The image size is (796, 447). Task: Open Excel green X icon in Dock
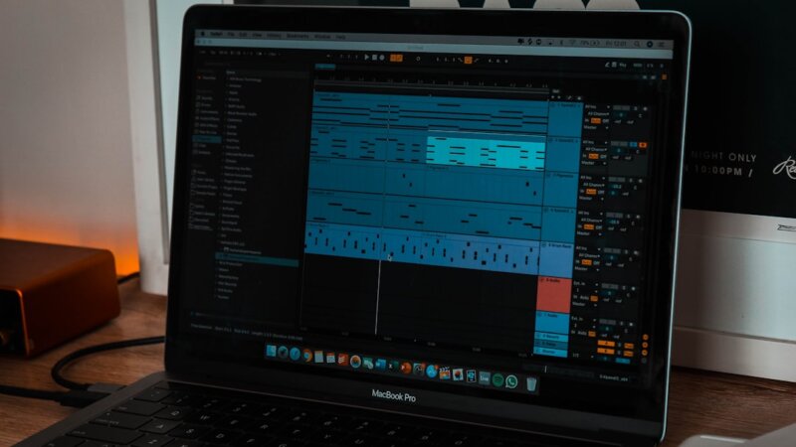click(x=393, y=366)
